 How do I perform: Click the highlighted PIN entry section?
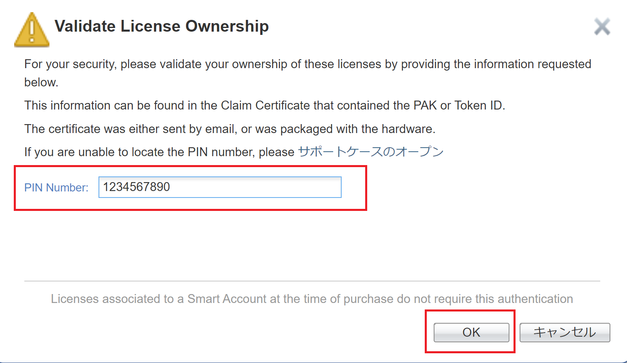click(x=190, y=187)
